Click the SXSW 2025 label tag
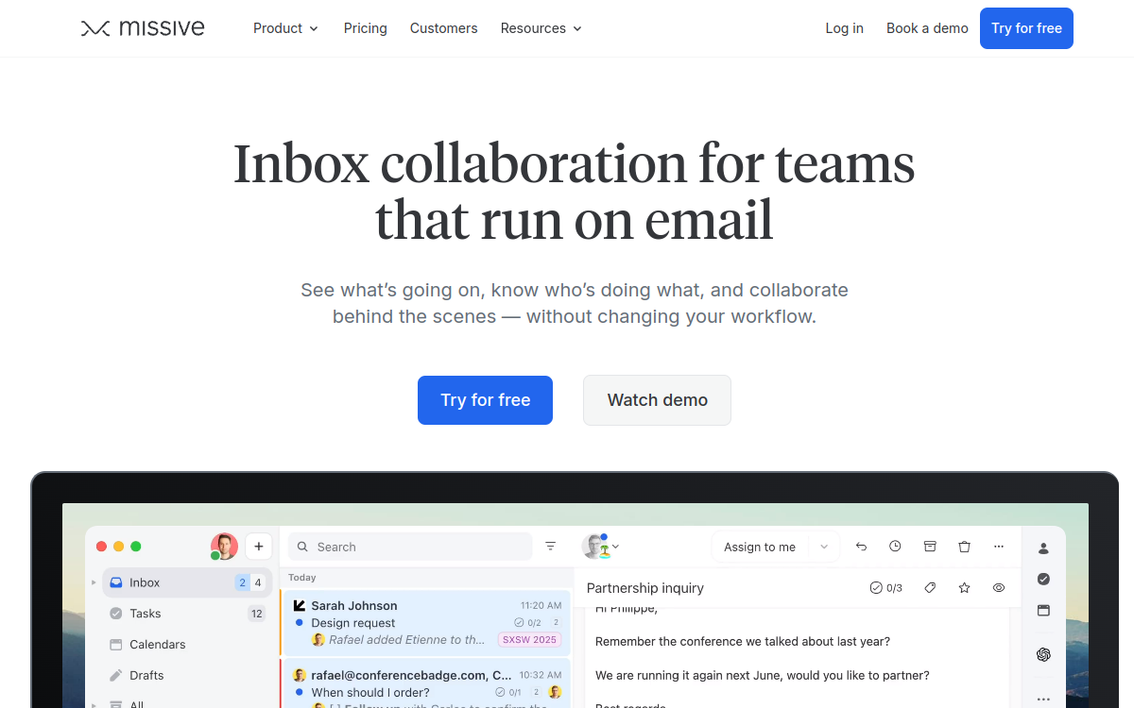 tap(529, 640)
